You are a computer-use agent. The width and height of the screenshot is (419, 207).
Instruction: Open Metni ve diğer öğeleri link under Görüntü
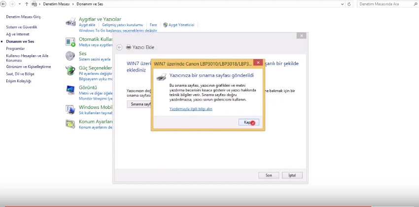point(96,93)
